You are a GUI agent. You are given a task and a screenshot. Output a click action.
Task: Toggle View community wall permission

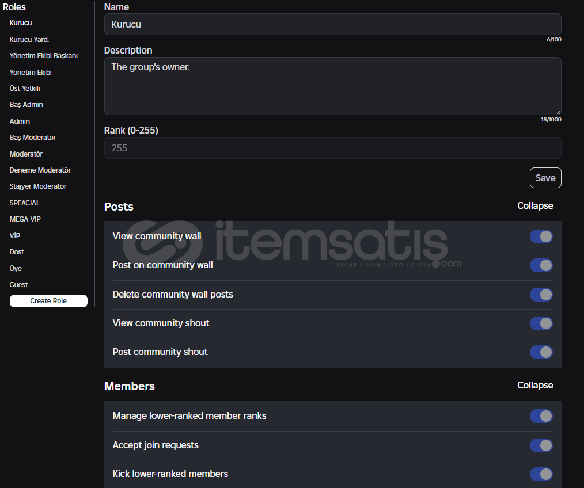541,237
